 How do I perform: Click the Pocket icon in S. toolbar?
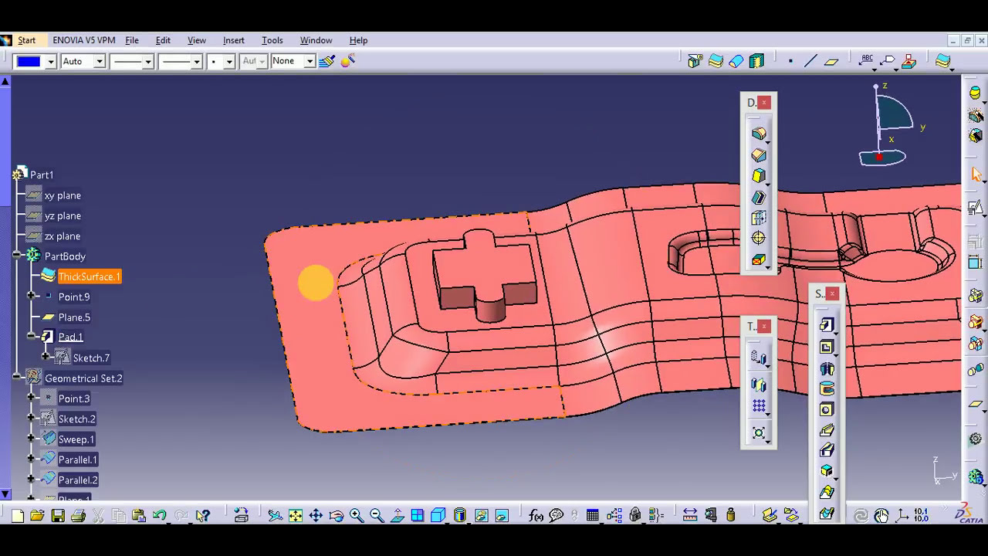827,347
